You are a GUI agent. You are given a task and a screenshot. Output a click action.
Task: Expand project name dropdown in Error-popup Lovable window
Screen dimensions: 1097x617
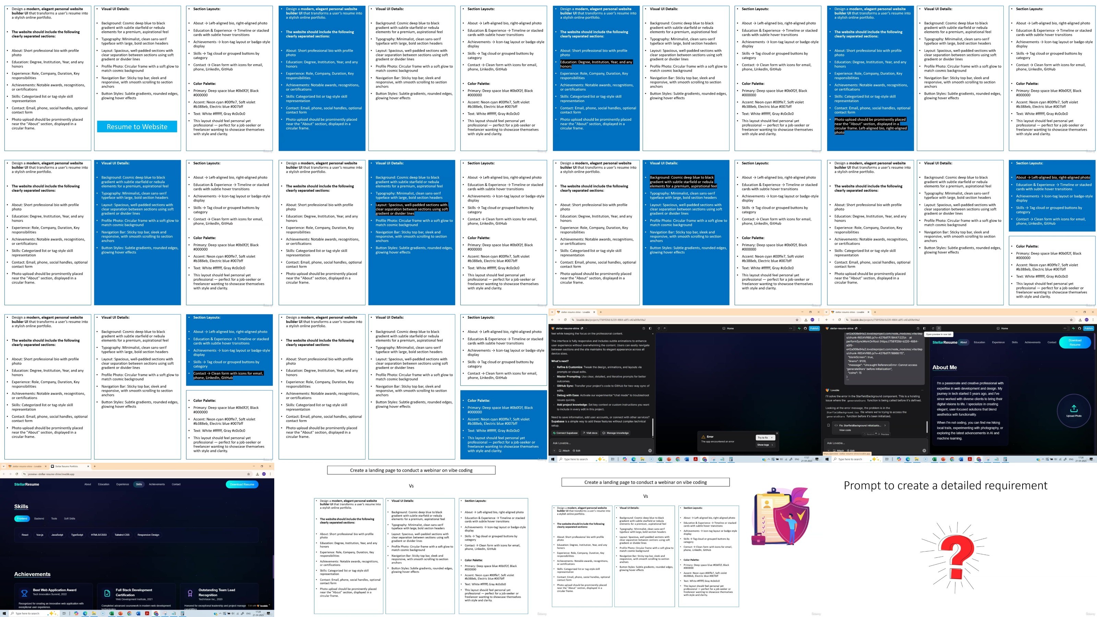pos(587,328)
